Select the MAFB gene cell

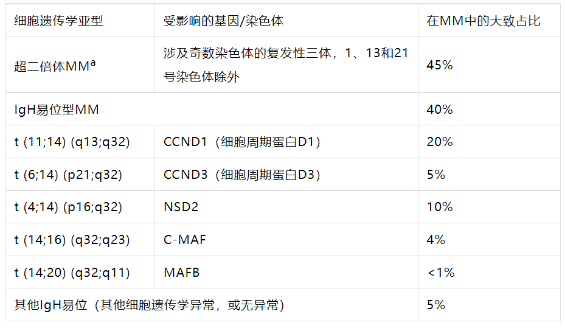[x=182, y=273]
